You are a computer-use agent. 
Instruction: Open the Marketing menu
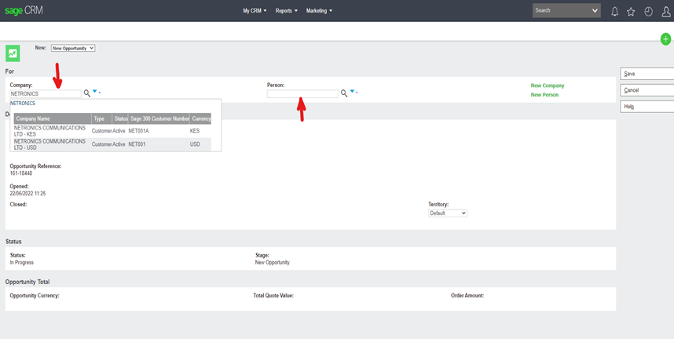click(x=319, y=11)
